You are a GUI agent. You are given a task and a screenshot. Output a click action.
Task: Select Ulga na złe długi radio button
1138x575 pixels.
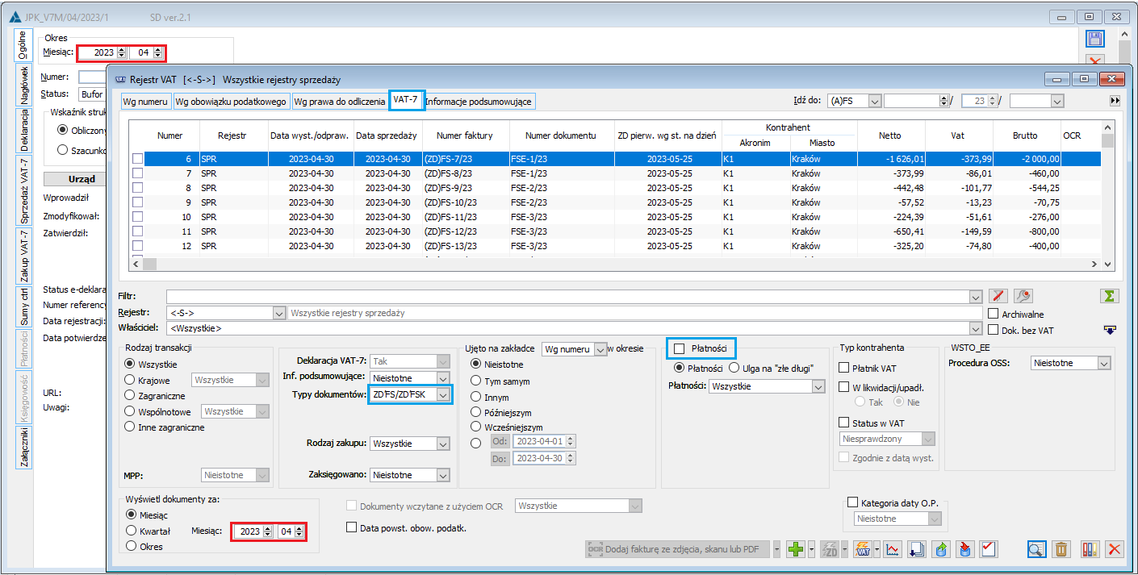(x=734, y=368)
